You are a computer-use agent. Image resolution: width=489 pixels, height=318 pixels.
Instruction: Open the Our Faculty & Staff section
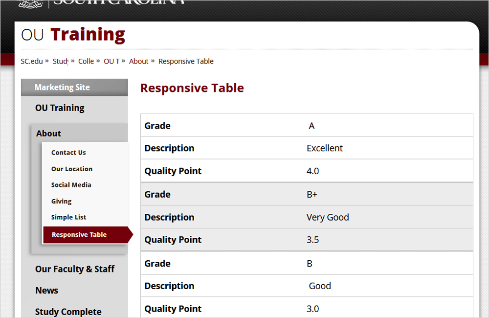[75, 269]
